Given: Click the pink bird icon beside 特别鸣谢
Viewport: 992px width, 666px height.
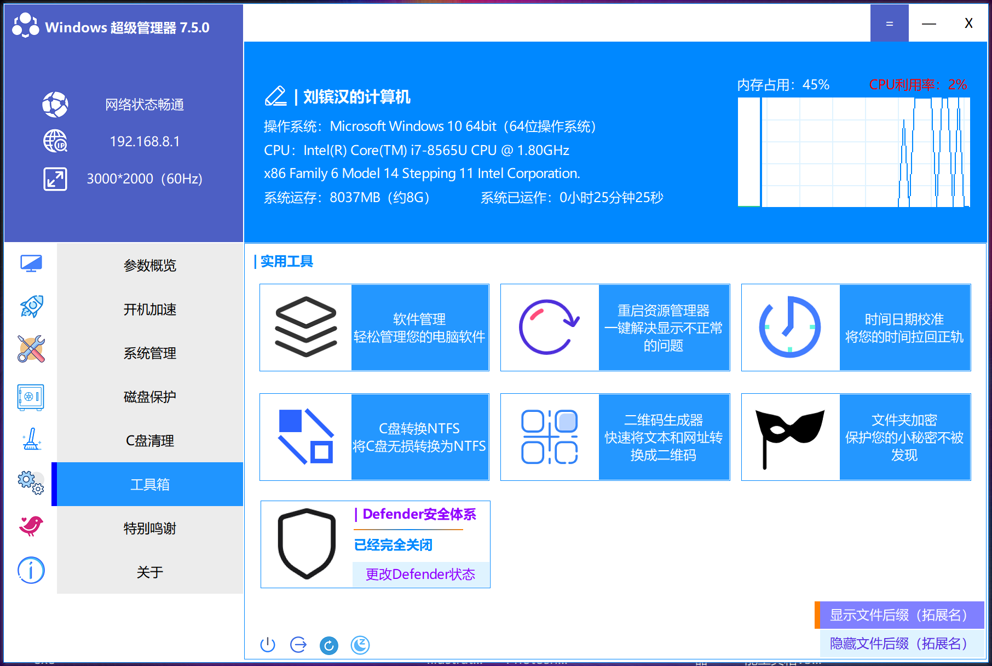Looking at the screenshot, I should click(31, 526).
